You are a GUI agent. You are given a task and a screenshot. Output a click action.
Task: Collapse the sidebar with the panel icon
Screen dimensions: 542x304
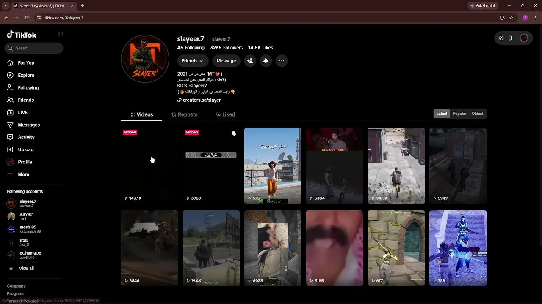tap(60, 34)
